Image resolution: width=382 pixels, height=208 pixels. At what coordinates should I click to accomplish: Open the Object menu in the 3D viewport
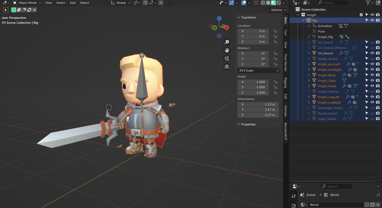point(84,3)
